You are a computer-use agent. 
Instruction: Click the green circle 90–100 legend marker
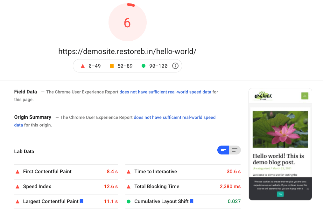tap(144, 66)
